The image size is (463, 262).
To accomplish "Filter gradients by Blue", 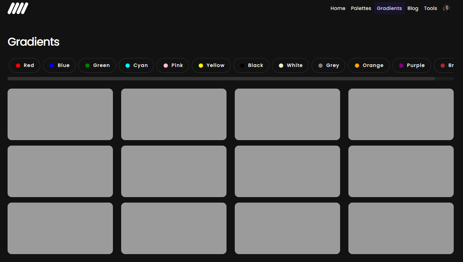I will [x=59, y=65].
